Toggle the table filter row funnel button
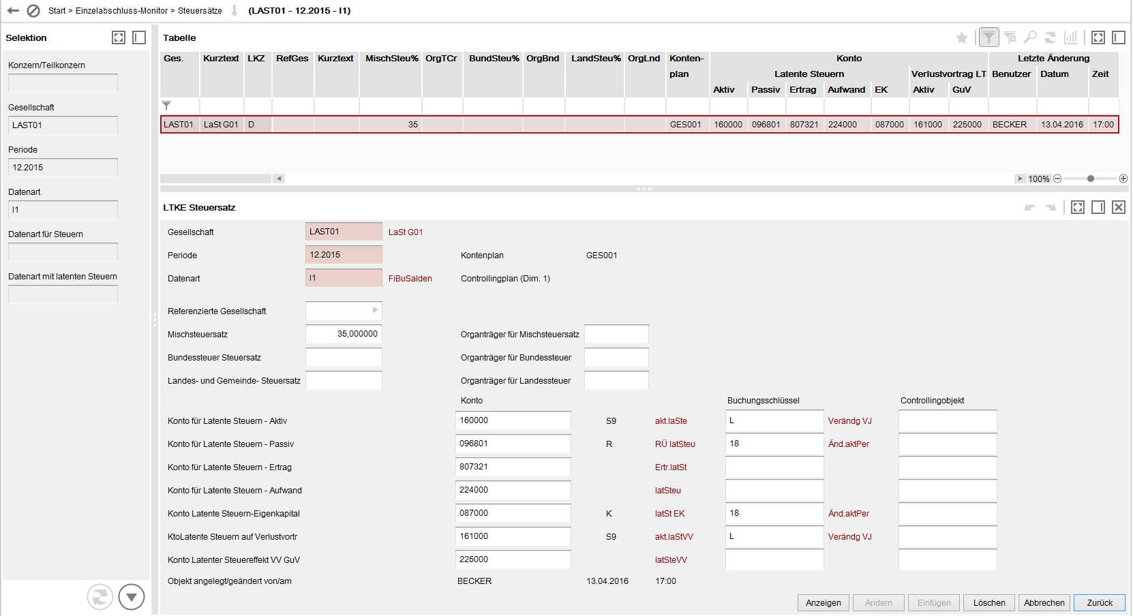 coord(988,37)
